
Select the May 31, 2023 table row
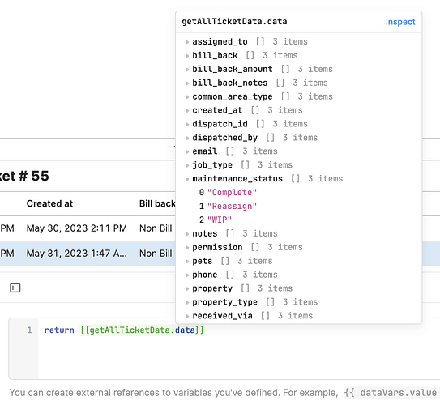click(x=88, y=254)
